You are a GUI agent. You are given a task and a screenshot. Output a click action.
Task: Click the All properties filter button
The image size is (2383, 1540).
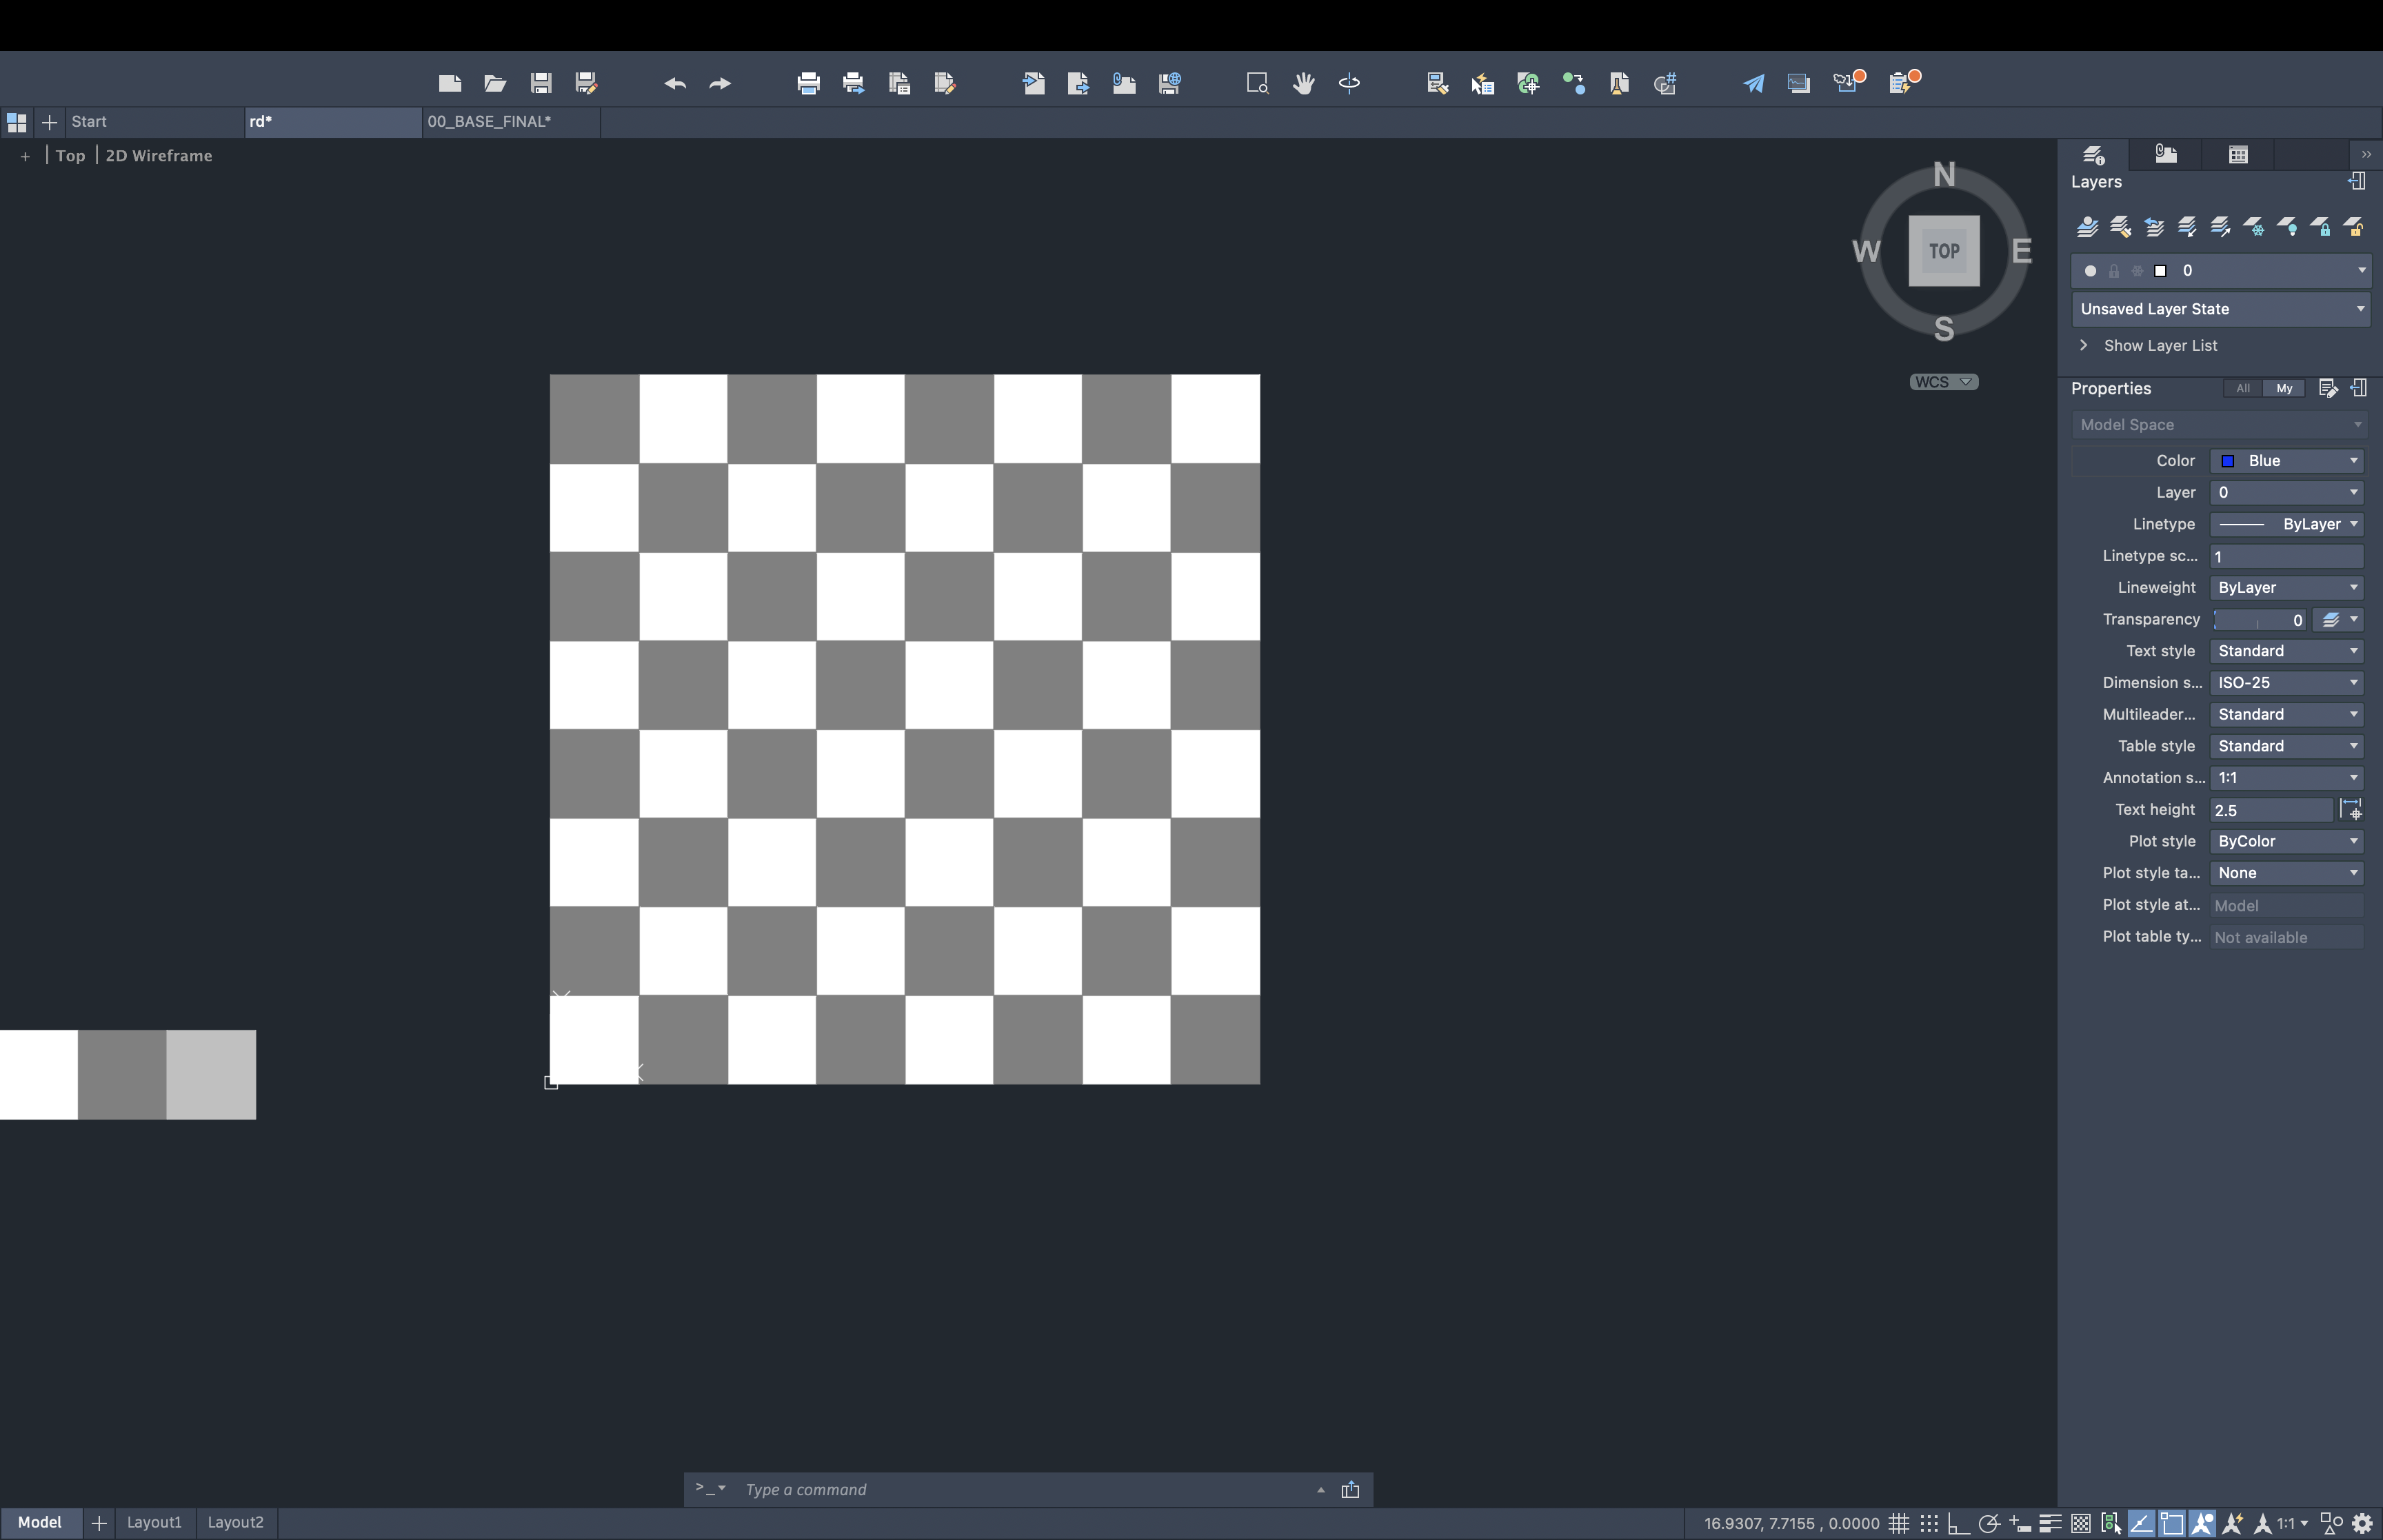tap(2243, 388)
